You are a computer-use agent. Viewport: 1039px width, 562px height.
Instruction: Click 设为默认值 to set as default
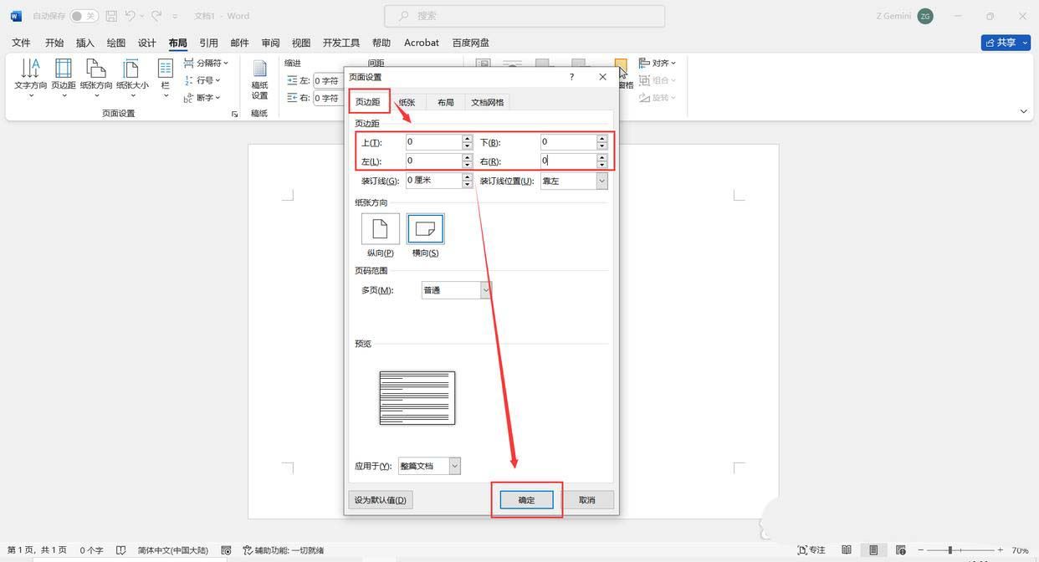(381, 499)
